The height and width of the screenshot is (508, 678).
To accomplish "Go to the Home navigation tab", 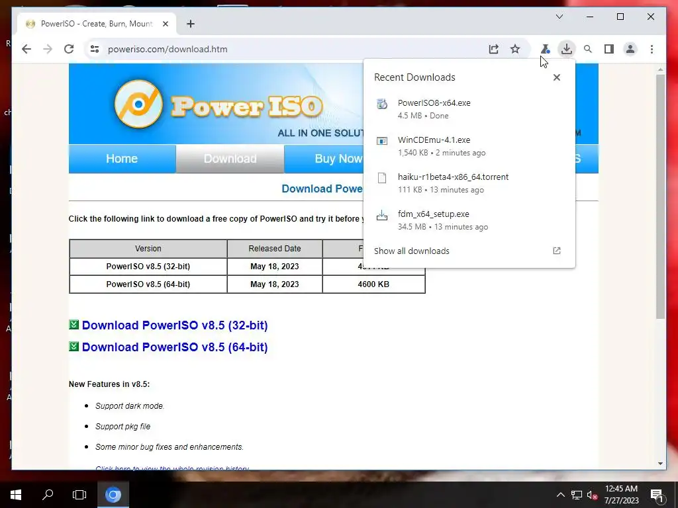I will 122,159.
